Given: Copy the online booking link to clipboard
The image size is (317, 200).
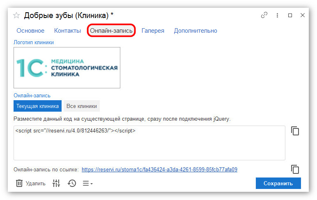Looking at the screenshot, I should coord(295,169).
